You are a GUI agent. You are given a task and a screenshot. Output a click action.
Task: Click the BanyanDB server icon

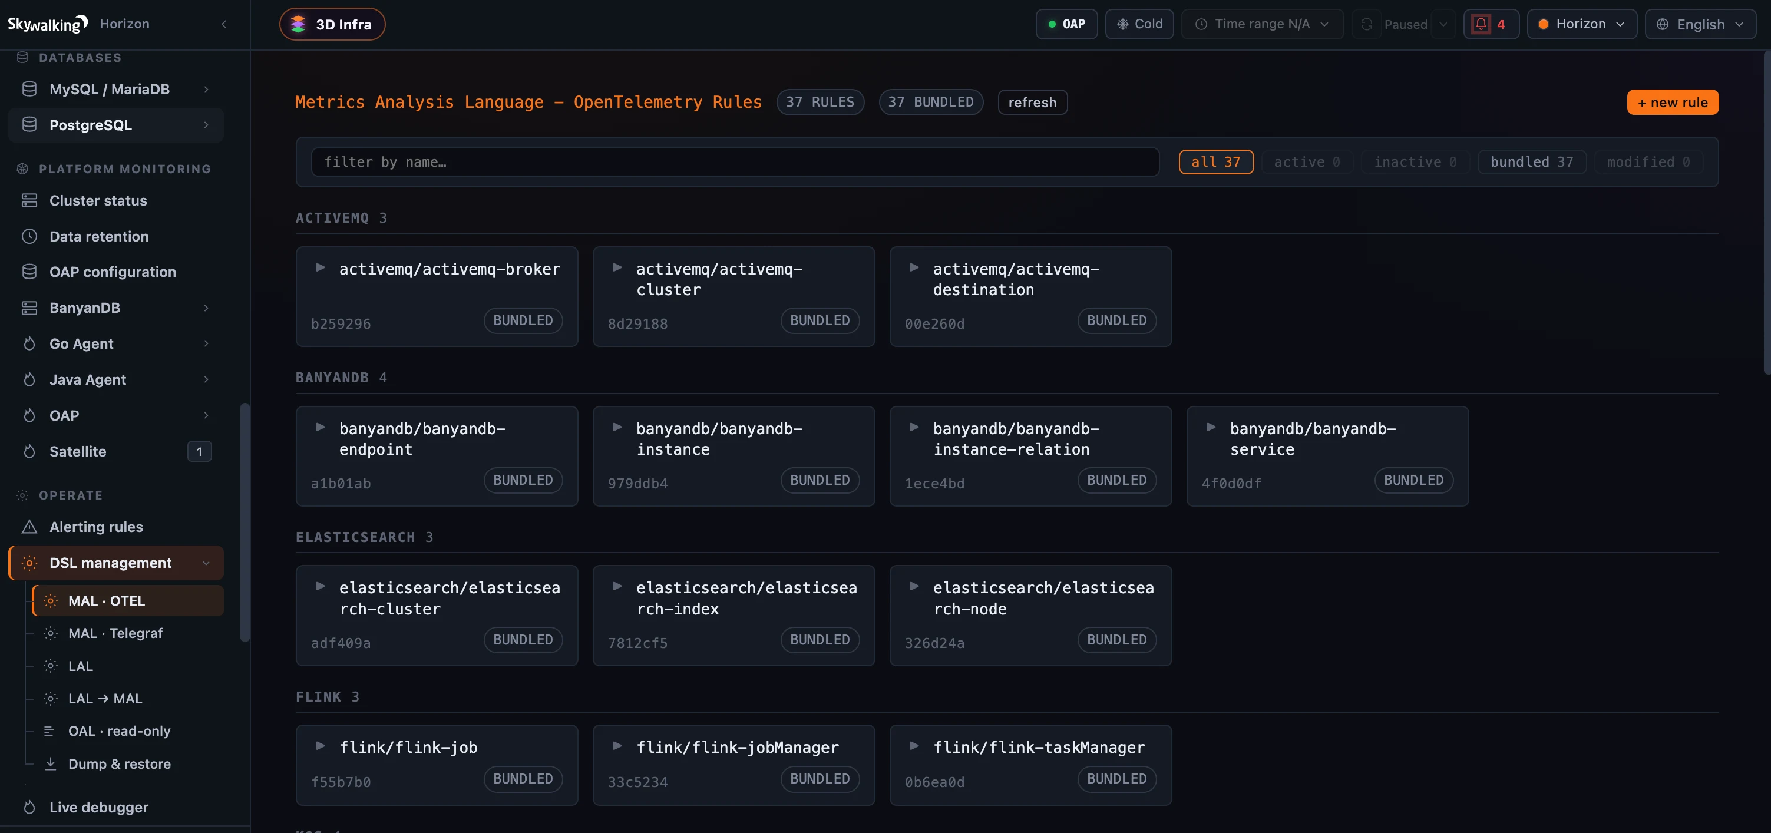(29, 308)
